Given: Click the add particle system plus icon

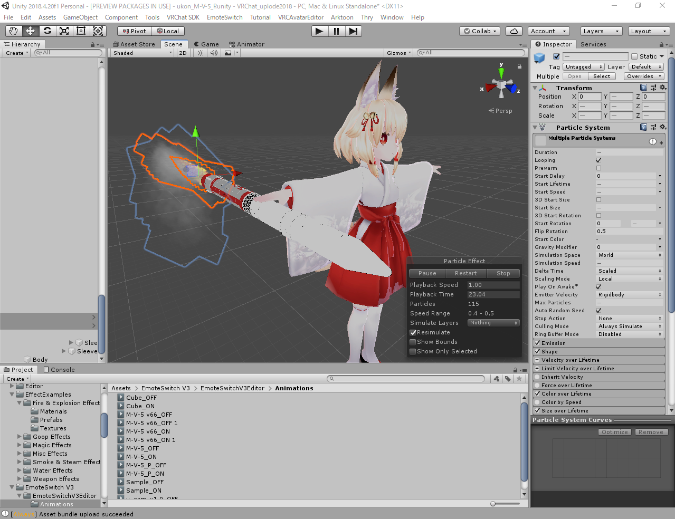Looking at the screenshot, I should pyautogui.click(x=661, y=142).
